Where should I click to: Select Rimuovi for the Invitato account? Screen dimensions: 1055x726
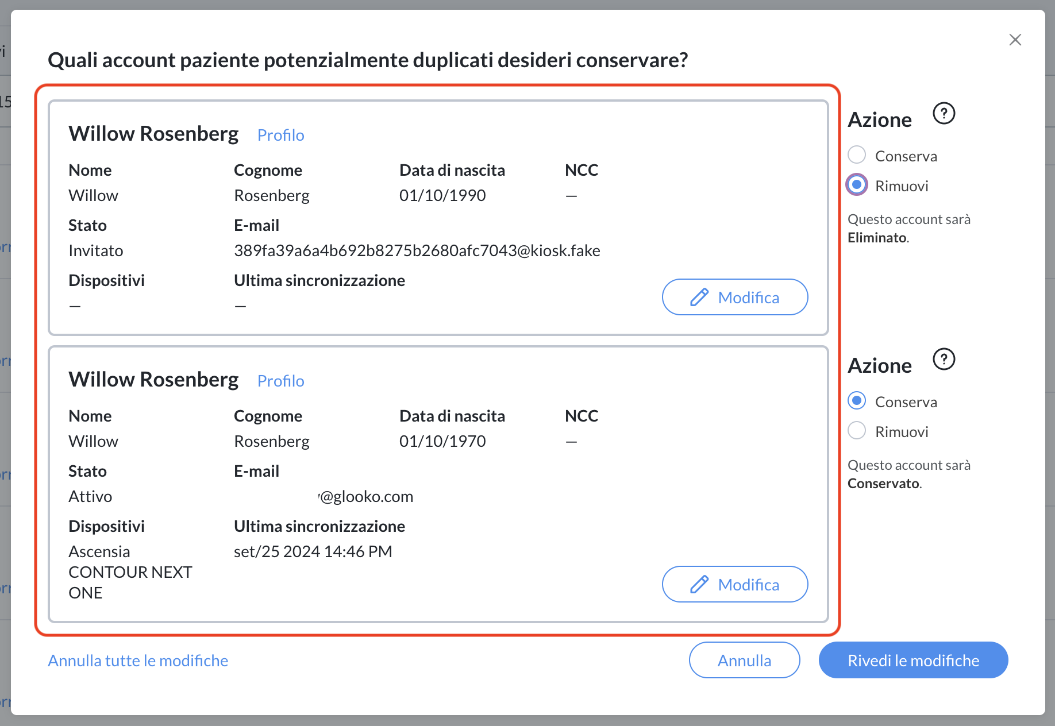tap(857, 185)
